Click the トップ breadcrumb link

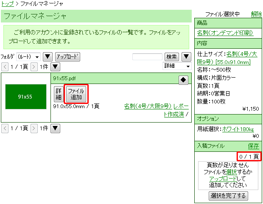tap(7, 4)
